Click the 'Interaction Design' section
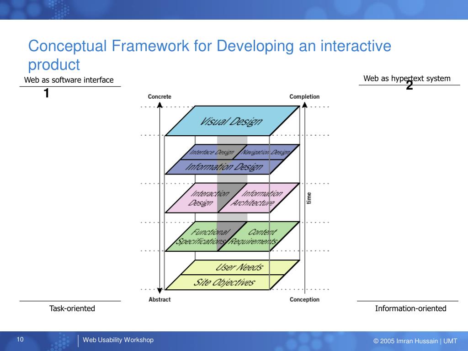Screen dimensions: 468x351 point(206,198)
